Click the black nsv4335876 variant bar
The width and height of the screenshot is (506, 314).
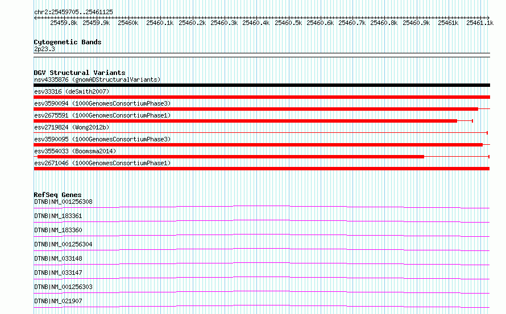click(x=262, y=85)
